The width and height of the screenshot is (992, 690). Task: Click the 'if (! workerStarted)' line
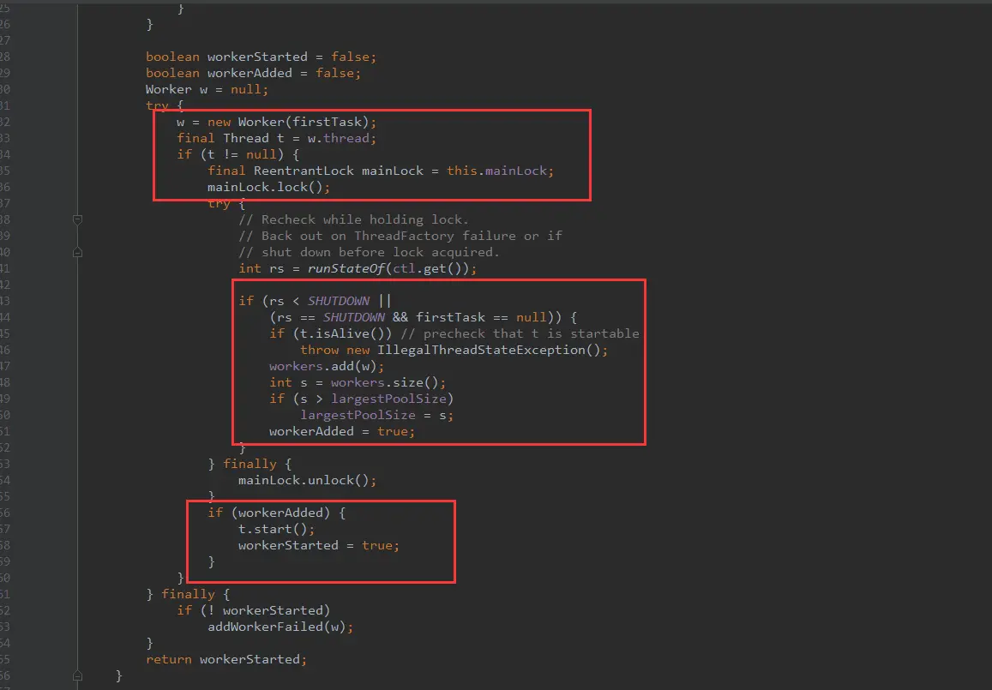(253, 611)
